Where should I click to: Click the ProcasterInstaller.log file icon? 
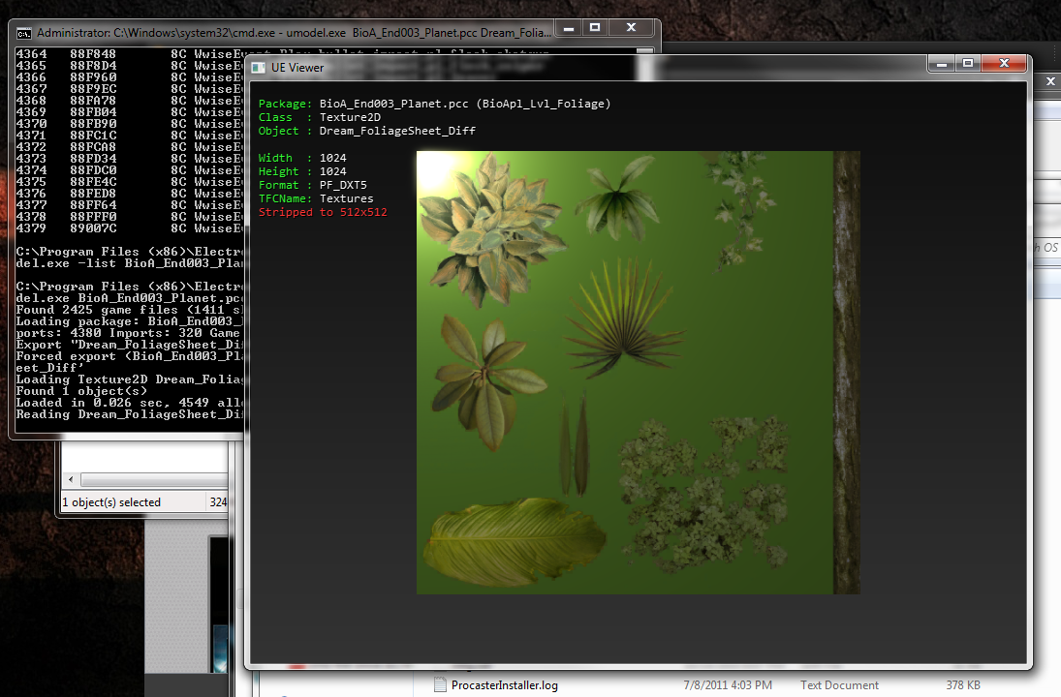point(439,685)
